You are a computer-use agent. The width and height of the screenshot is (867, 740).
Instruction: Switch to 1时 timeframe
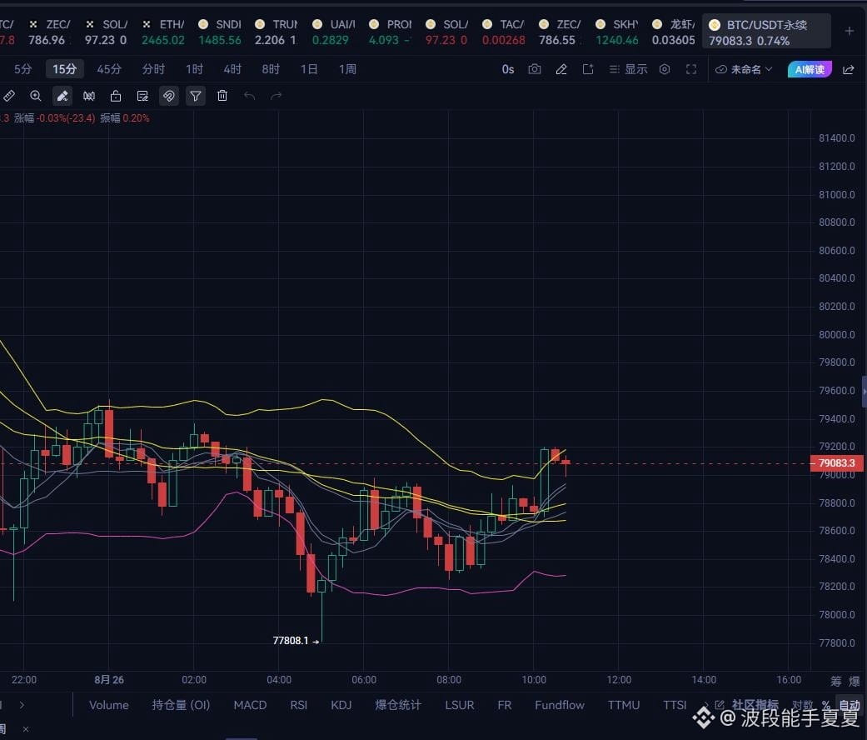[x=194, y=69]
